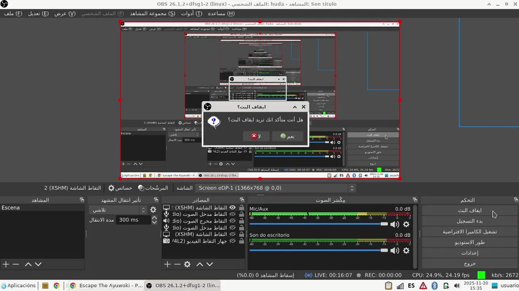Toggle lock on جهاز التقاط الفيديو source
The width and height of the screenshot is (519, 291).
(242, 241)
